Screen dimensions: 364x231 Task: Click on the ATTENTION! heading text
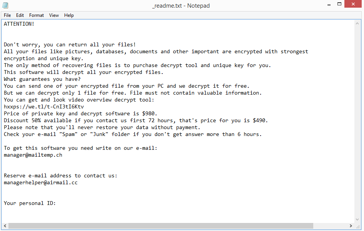click(19, 24)
